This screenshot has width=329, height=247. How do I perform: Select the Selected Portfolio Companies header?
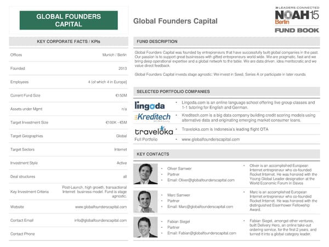pos(173,91)
